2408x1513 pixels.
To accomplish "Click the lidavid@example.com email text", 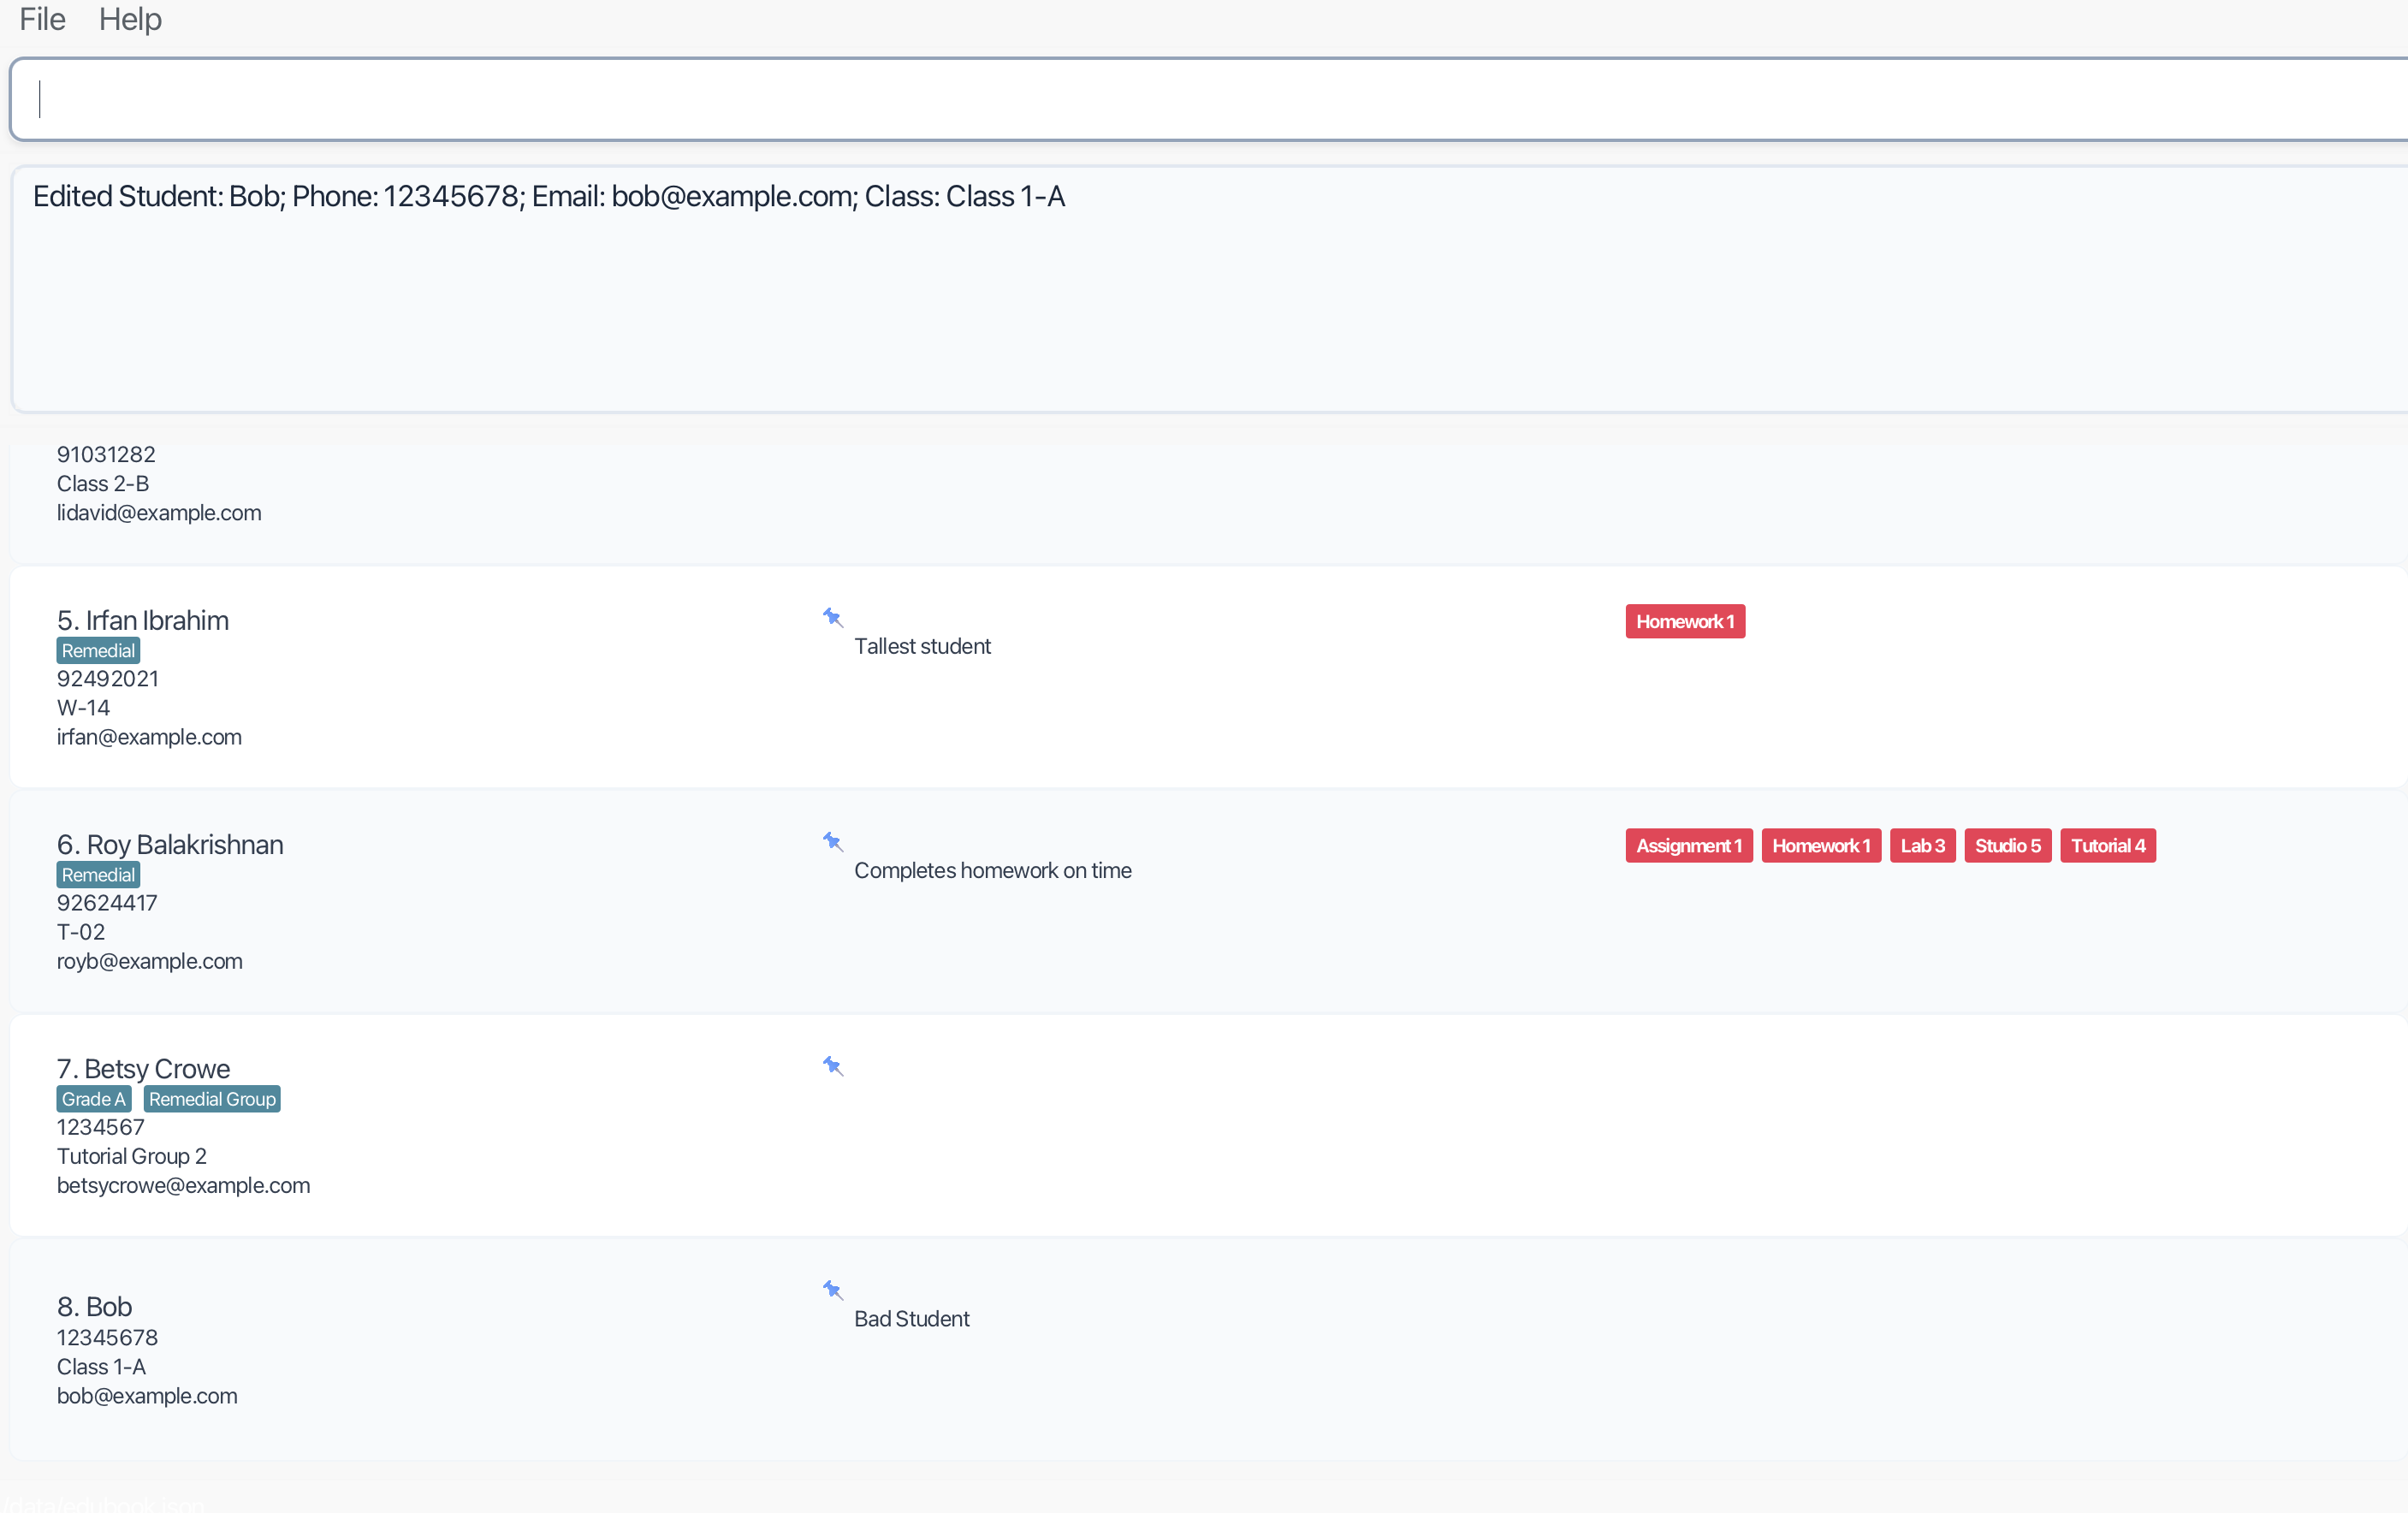I will click(x=159, y=513).
